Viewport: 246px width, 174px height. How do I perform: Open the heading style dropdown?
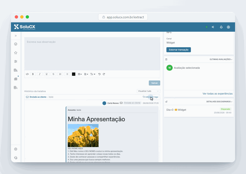tap(80, 74)
